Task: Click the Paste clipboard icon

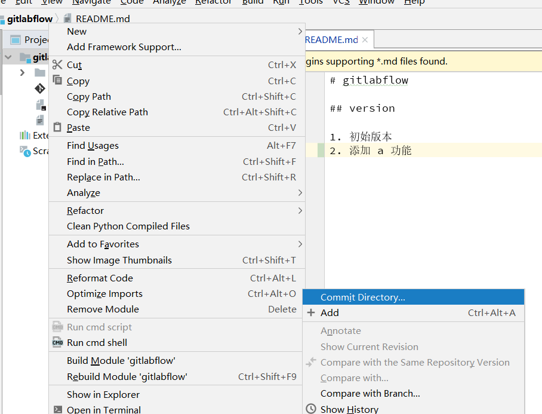Action: click(x=57, y=127)
